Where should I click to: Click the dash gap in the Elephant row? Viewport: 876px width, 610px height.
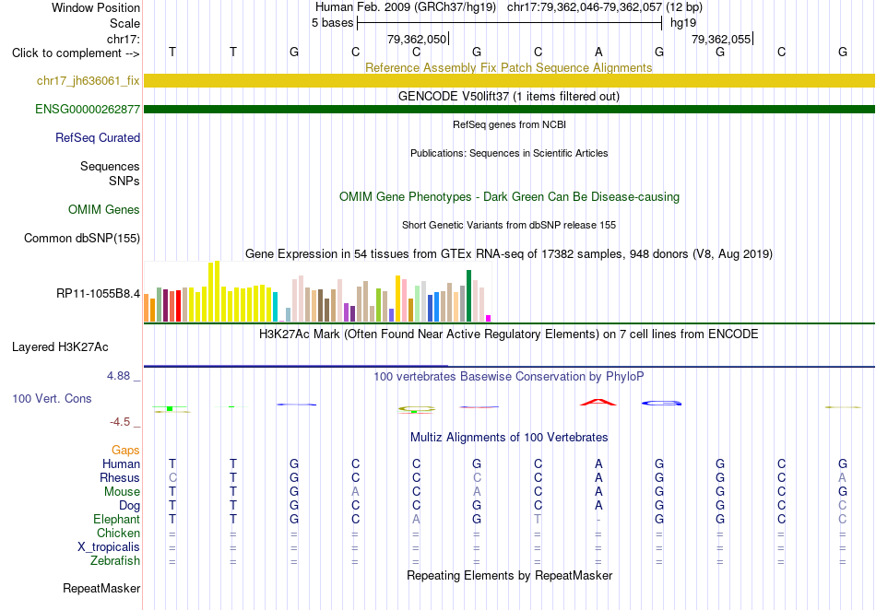pos(598,520)
